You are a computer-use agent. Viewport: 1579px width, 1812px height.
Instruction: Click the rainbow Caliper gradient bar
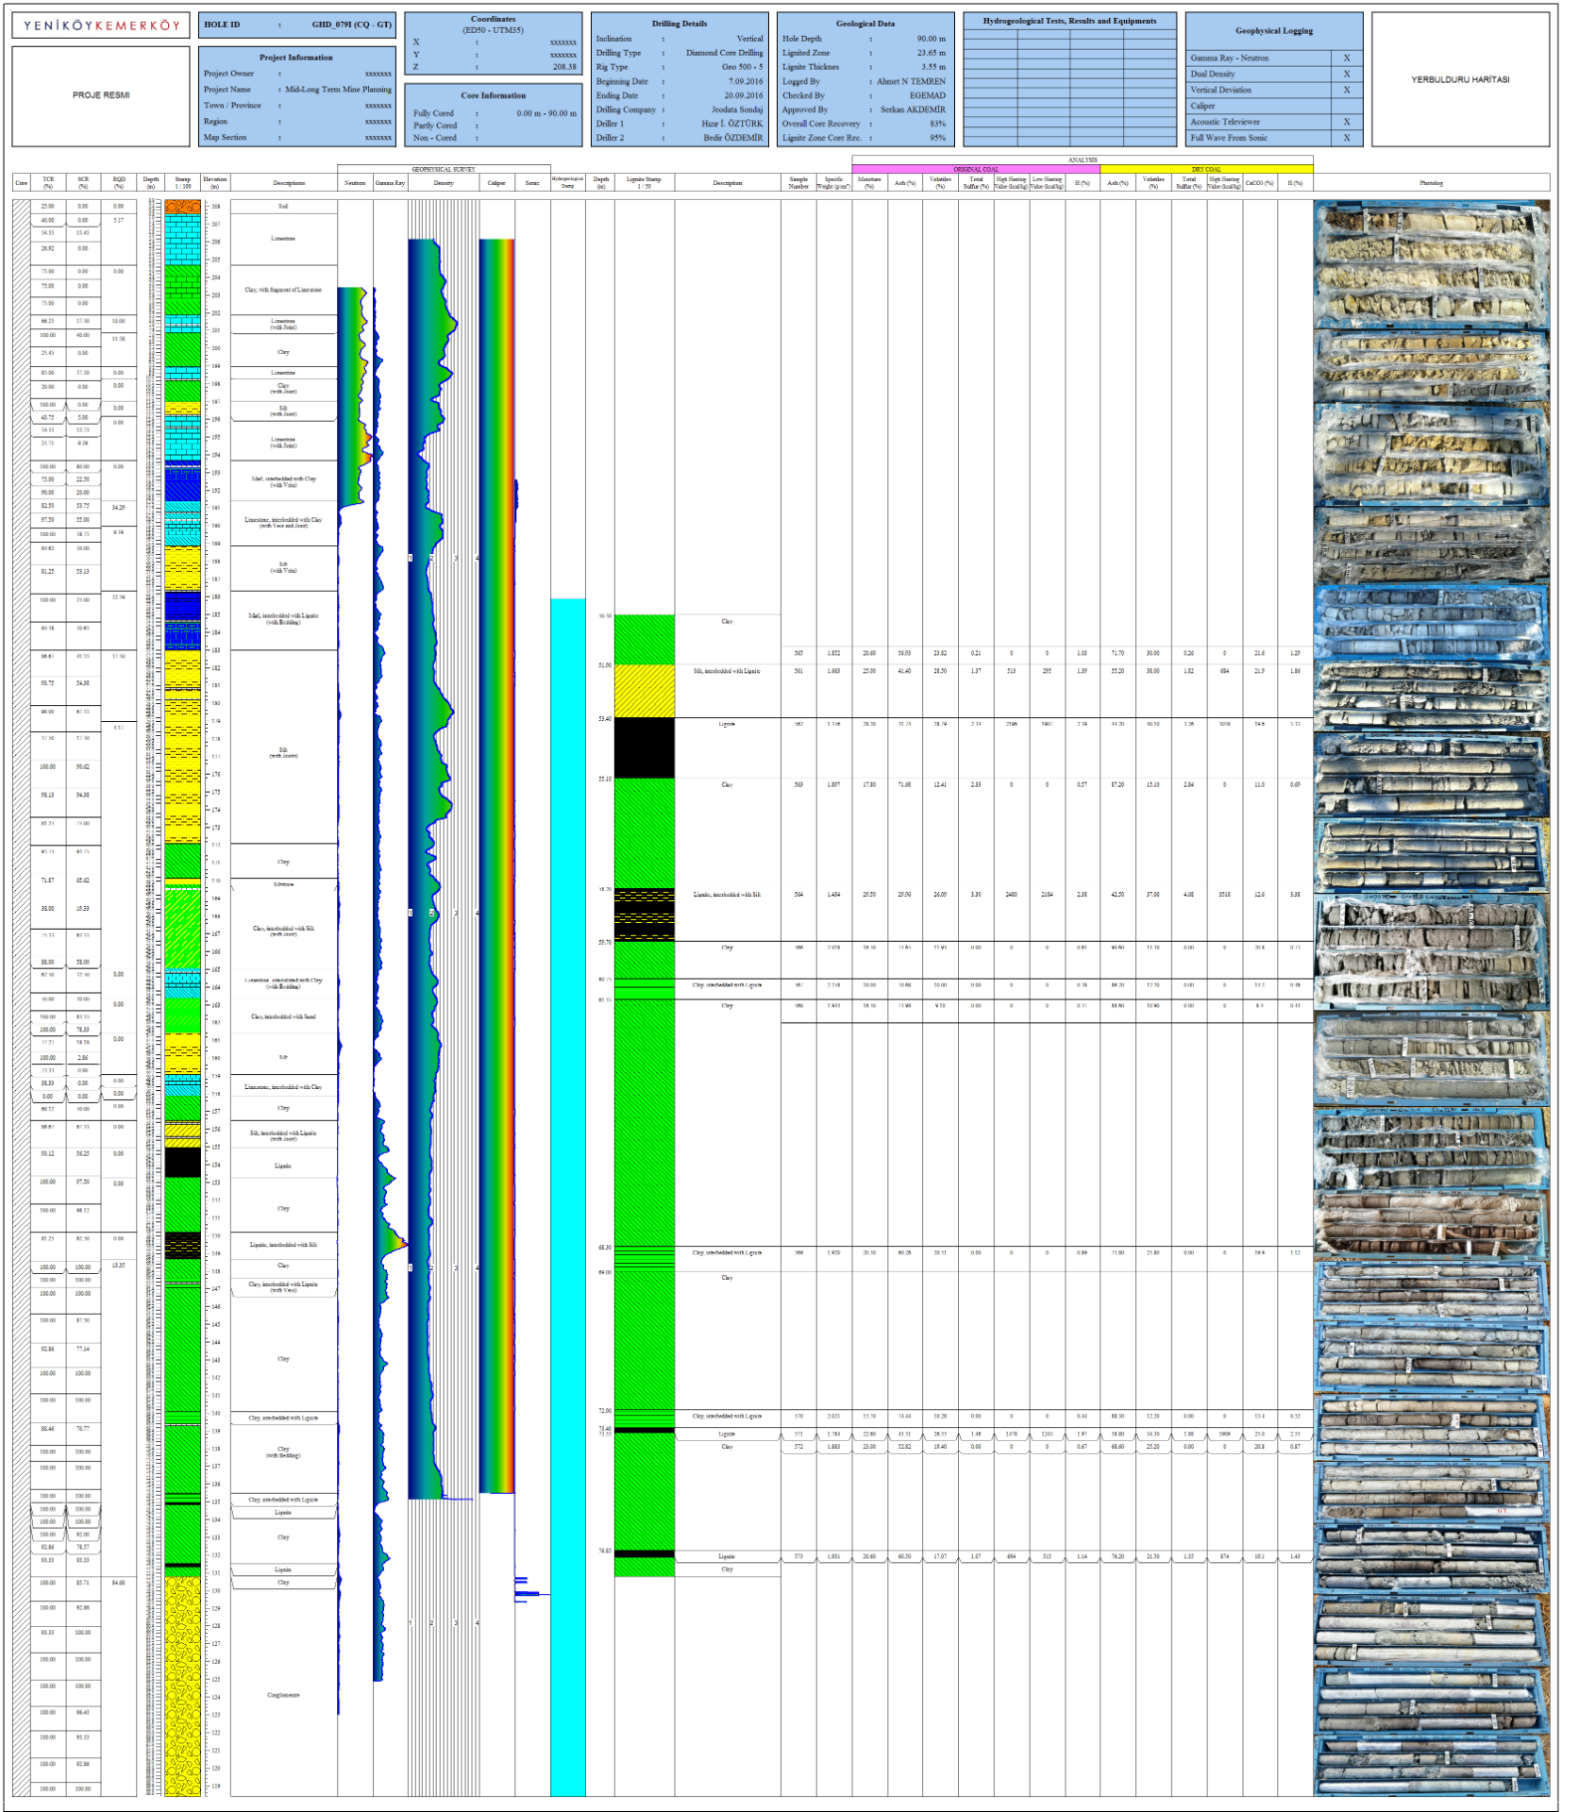pyautogui.click(x=496, y=849)
